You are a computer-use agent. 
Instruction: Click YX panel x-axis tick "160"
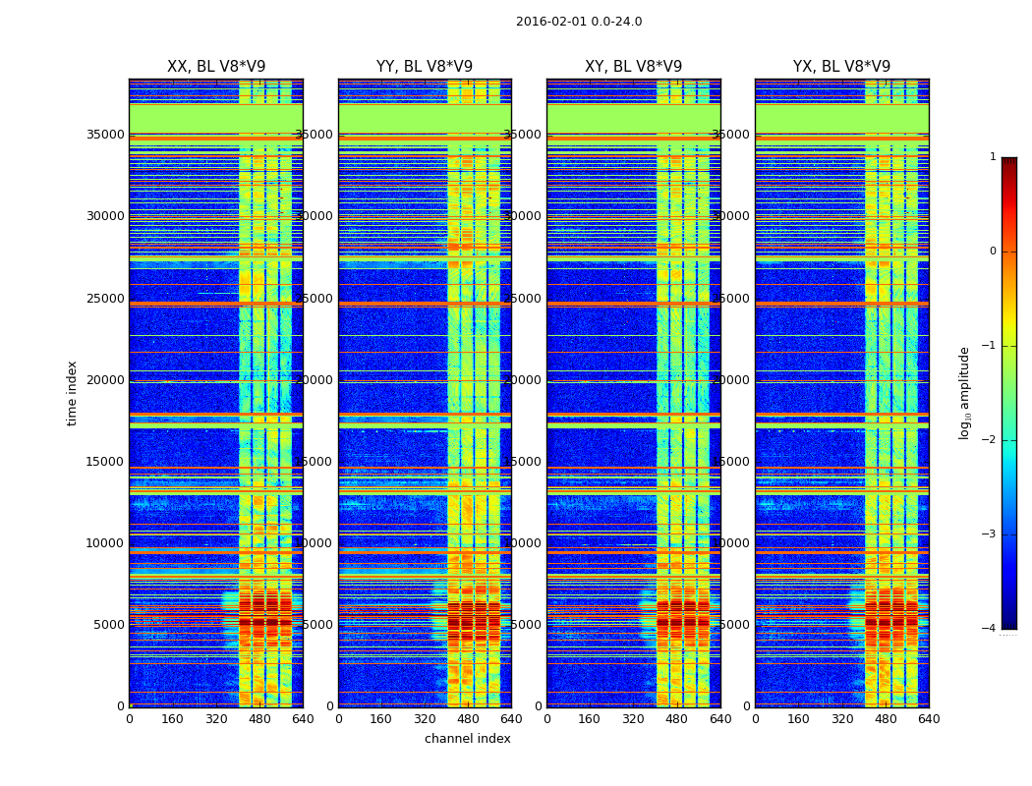point(798,719)
